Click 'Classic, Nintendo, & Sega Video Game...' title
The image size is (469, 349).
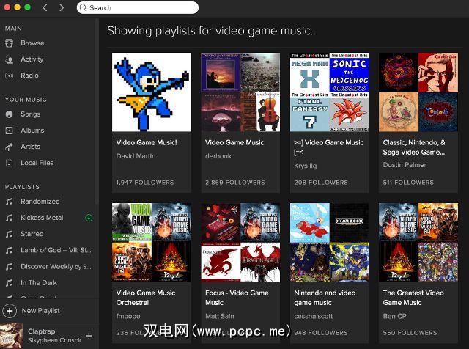point(414,147)
